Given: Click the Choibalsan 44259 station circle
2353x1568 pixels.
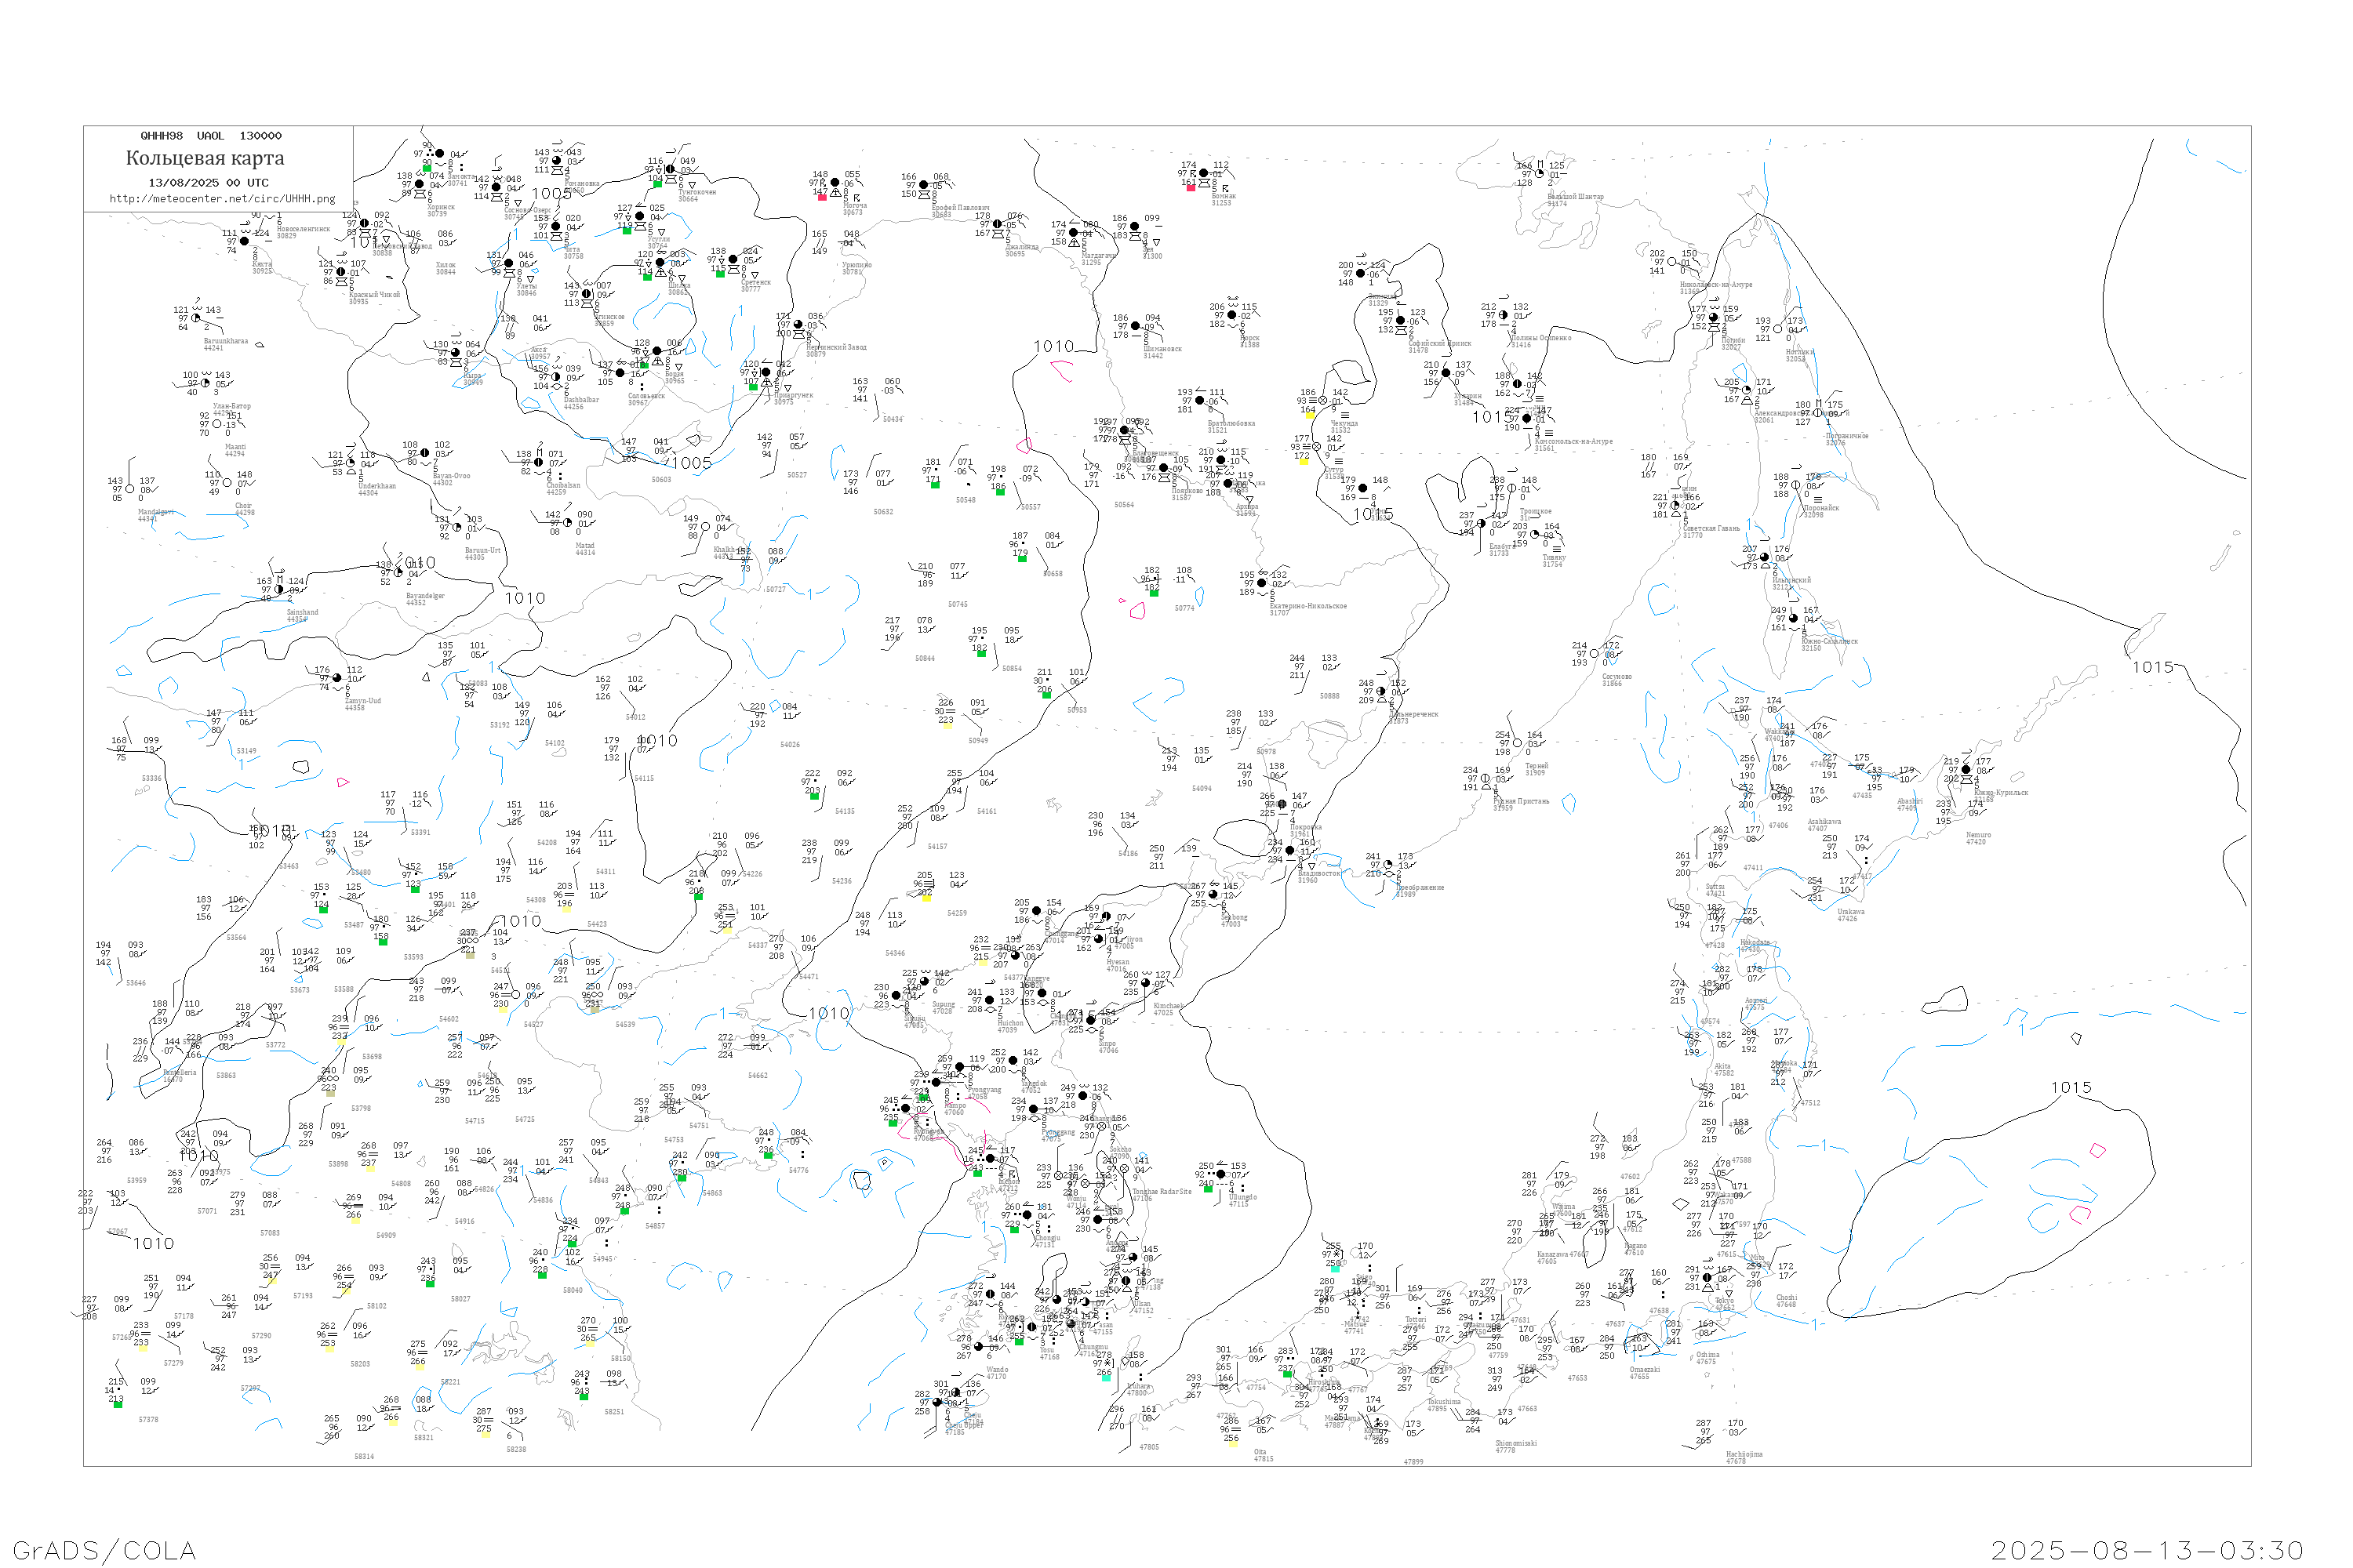Looking at the screenshot, I should point(538,463).
